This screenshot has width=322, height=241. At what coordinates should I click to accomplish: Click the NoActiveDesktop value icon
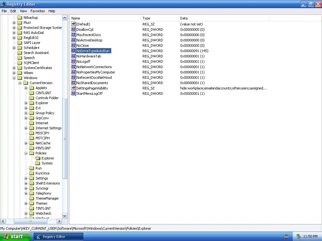(x=74, y=40)
